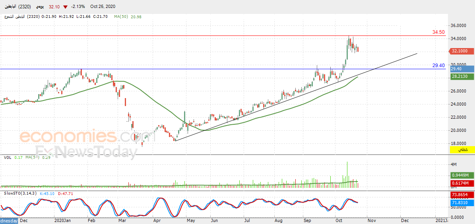
Task: Click the SlowSTO(3,14,3) indicator label
Action: (19, 193)
